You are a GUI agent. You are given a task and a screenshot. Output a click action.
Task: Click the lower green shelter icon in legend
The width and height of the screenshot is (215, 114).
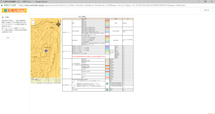[x=107, y=90]
